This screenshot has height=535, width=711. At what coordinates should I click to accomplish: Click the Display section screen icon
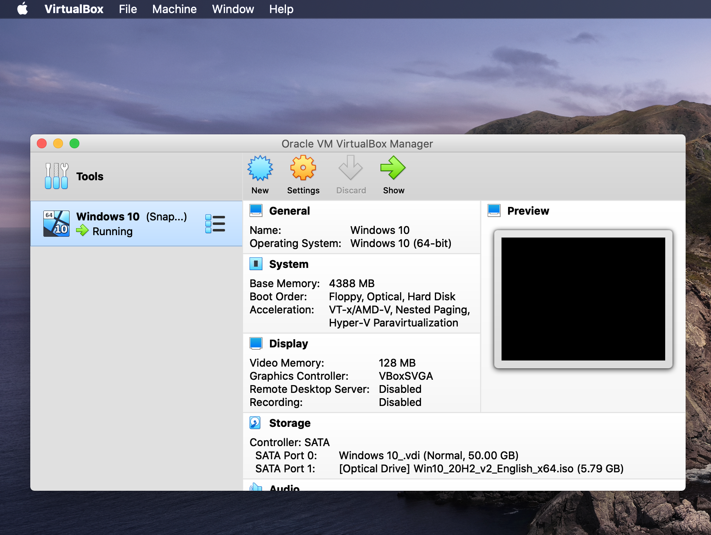point(256,343)
